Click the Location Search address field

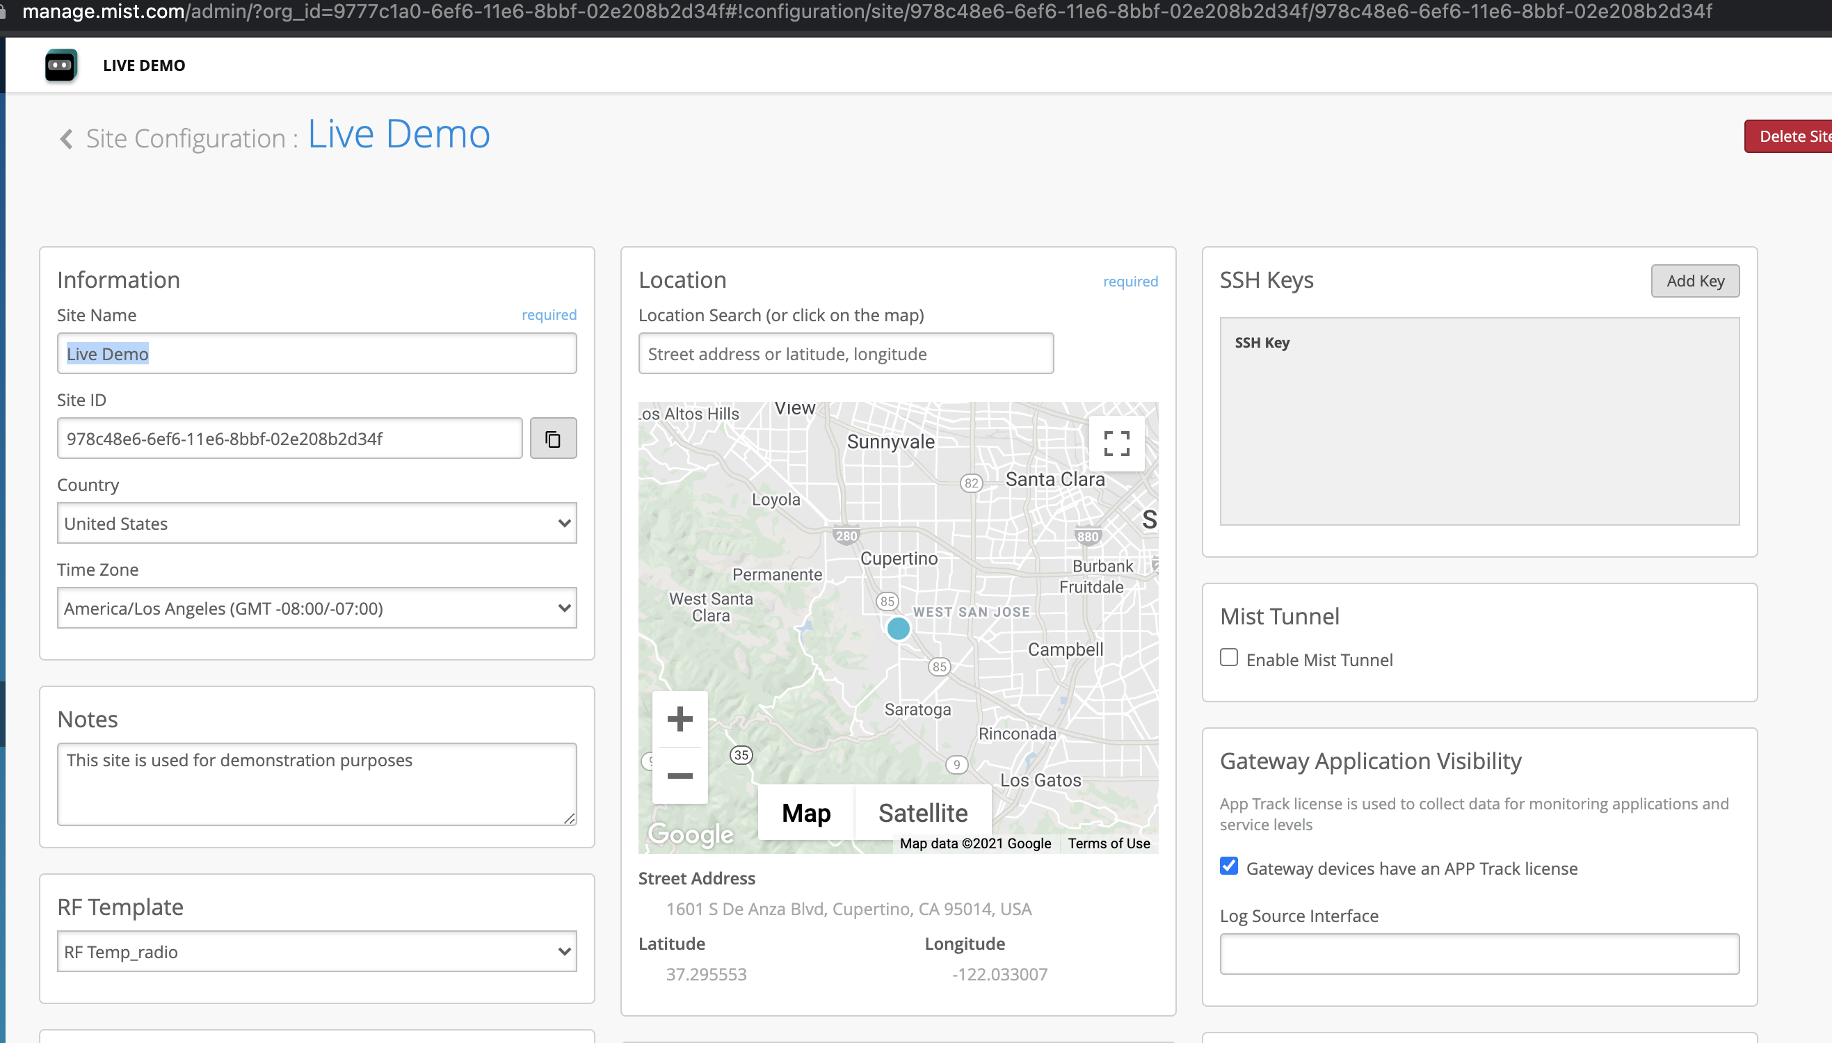pos(846,354)
